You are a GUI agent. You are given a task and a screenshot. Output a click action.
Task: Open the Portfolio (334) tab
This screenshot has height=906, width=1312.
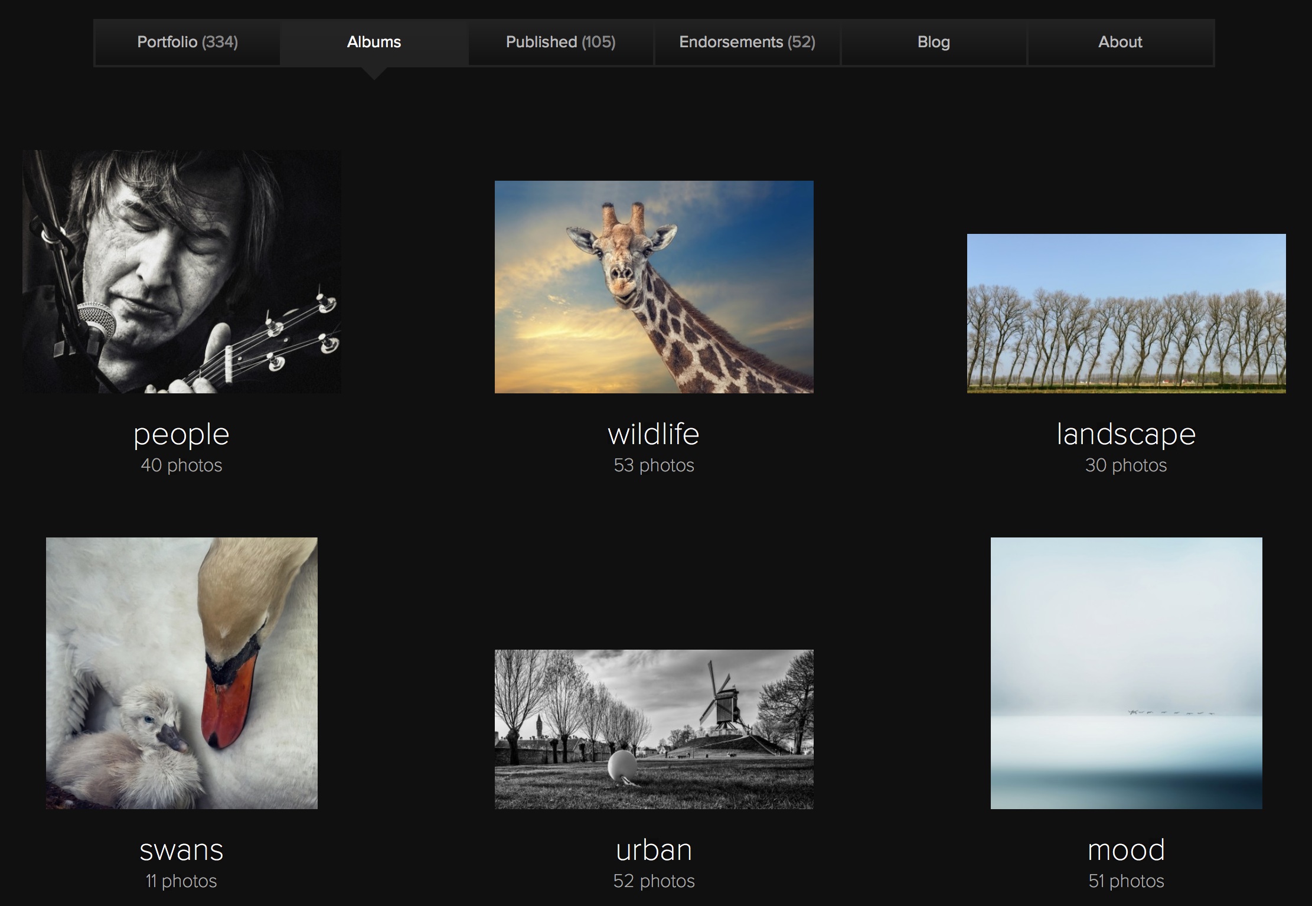point(187,42)
